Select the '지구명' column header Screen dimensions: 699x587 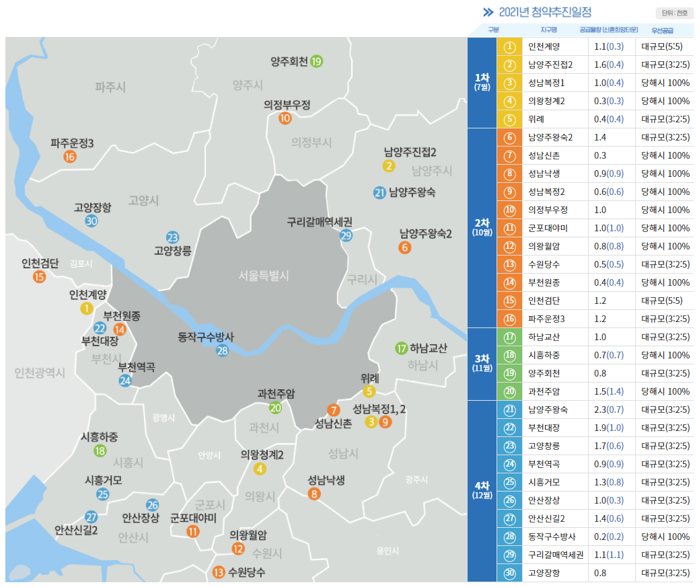(x=549, y=30)
